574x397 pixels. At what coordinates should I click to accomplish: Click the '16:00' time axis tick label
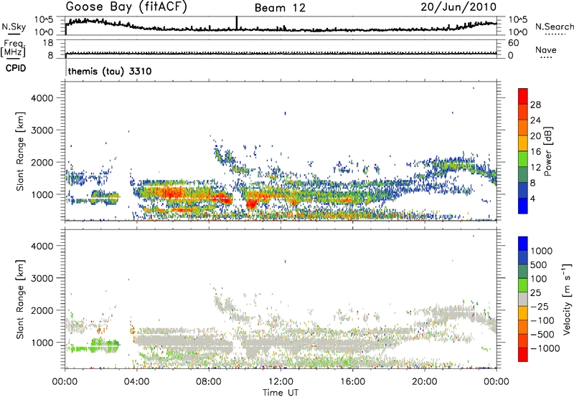pos(352,382)
